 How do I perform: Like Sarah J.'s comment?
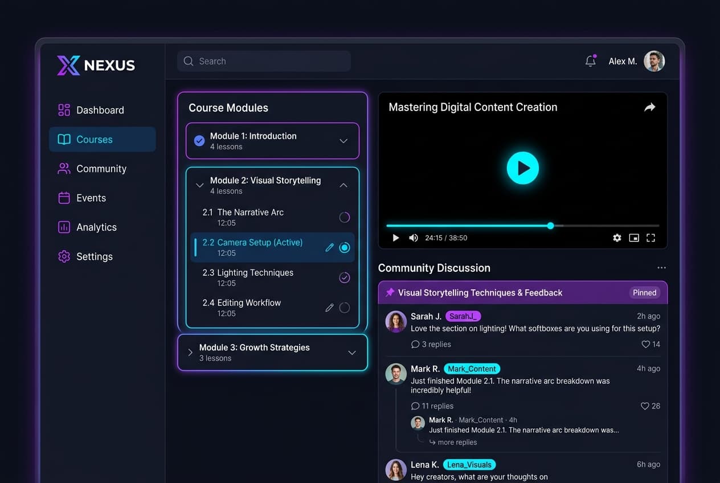[x=645, y=344]
